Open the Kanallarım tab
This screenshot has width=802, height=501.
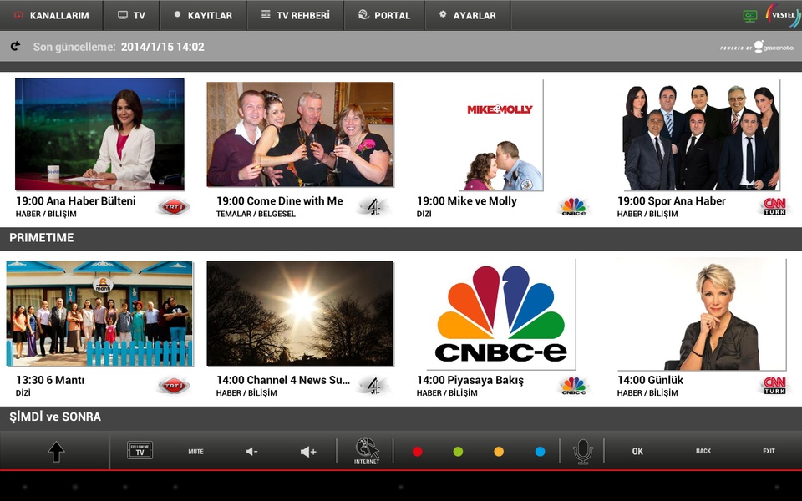coord(51,15)
